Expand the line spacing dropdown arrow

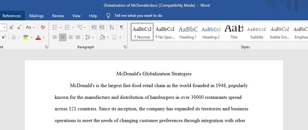pyautogui.click(x=93, y=37)
